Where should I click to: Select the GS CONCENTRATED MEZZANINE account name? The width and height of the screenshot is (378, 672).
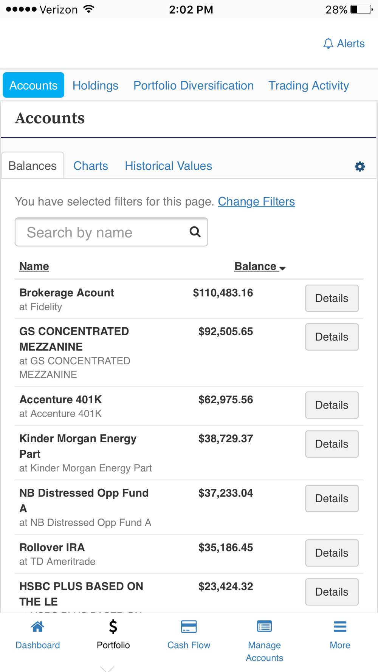point(74,339)
